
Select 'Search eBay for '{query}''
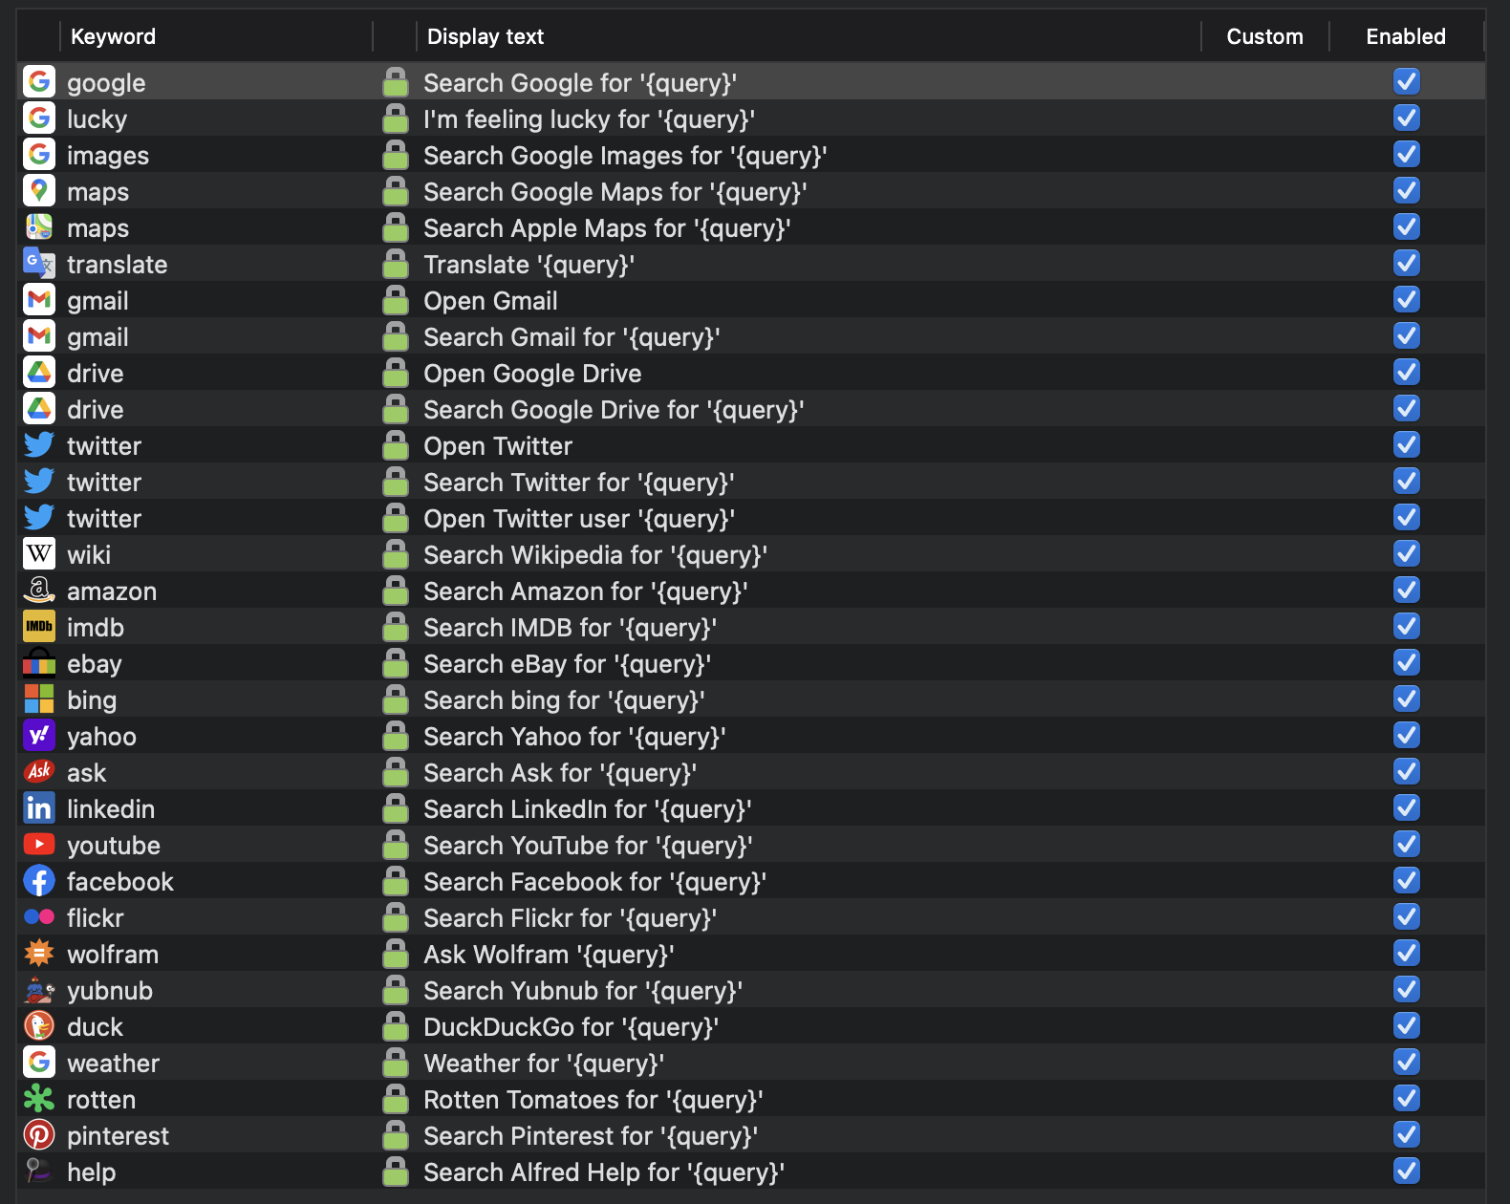[568, 663]
